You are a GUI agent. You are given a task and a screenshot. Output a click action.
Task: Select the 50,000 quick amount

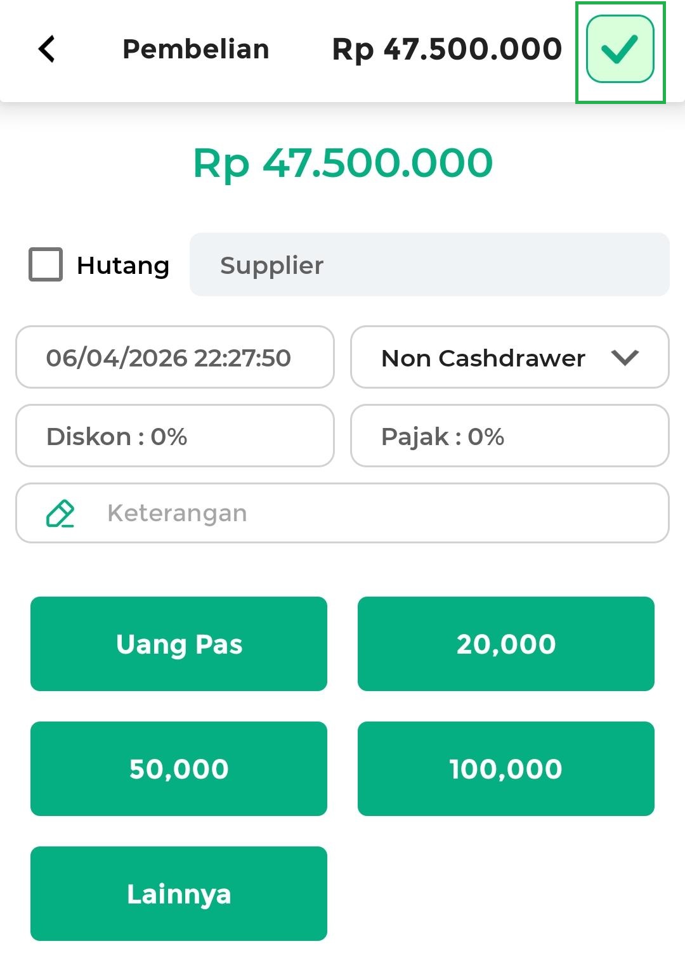[x=179, y=768]
